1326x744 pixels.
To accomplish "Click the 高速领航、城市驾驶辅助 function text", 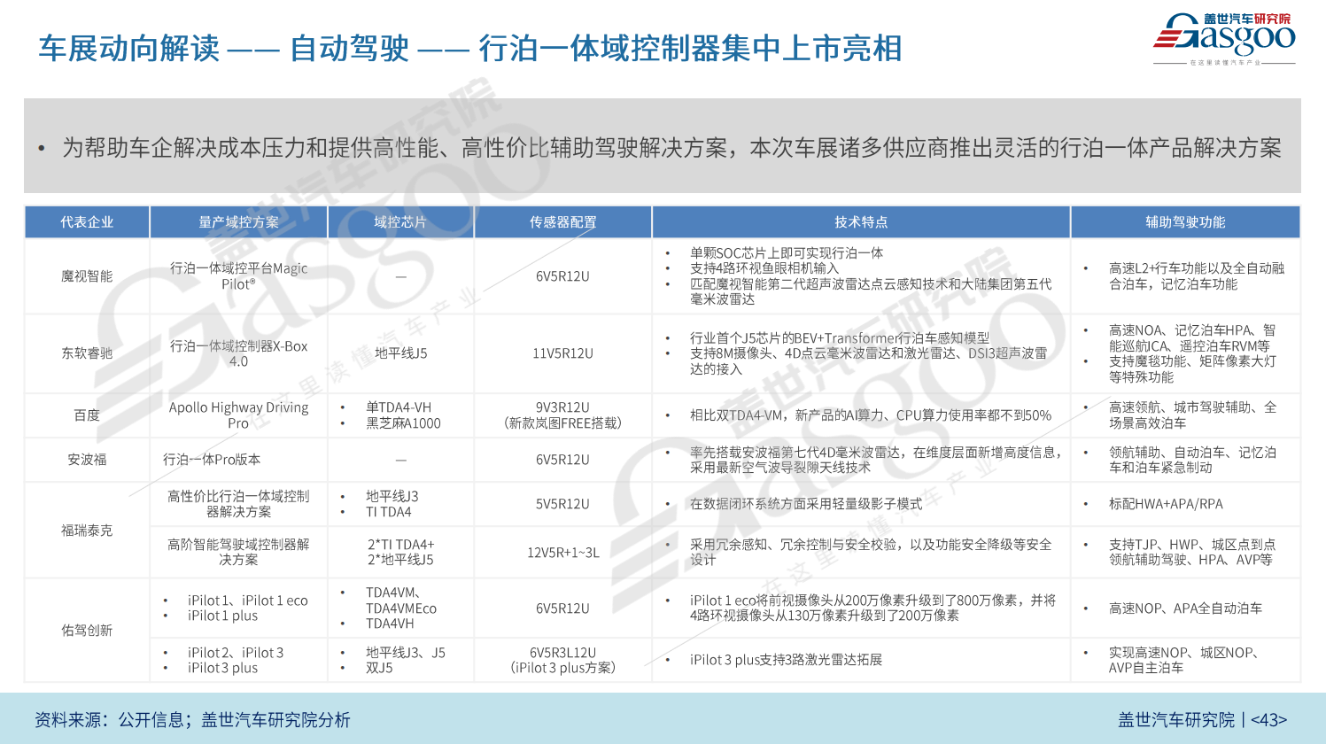I will (1193, 415).
